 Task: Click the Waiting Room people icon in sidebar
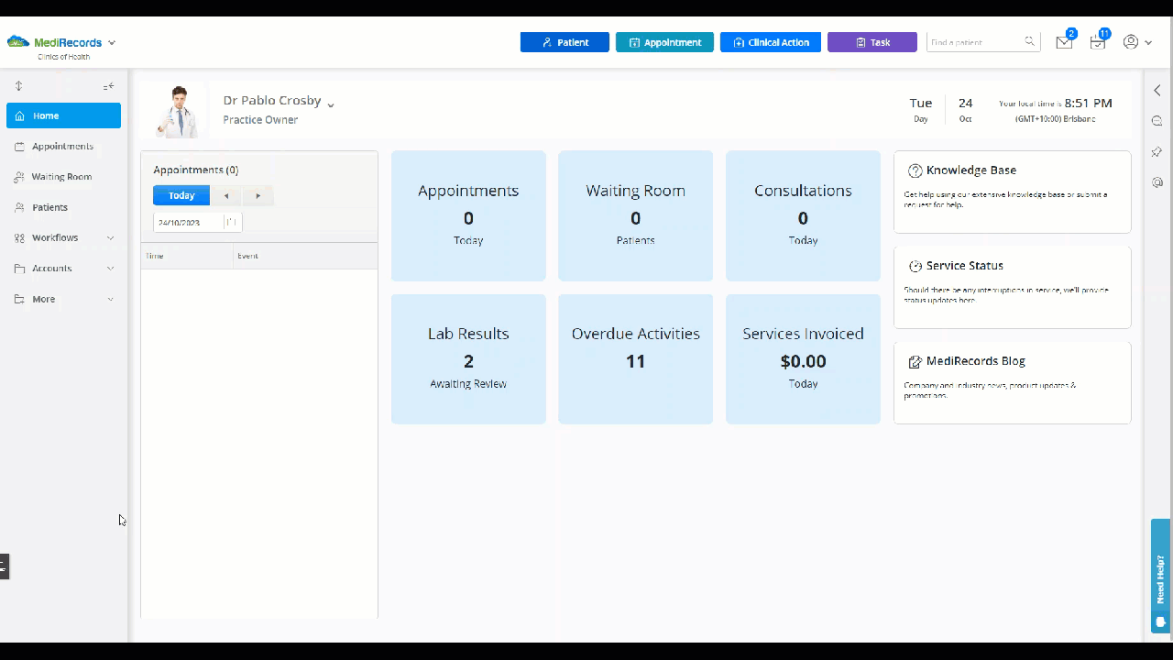[x=20, y=177]
